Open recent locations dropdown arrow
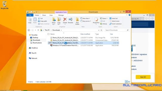Viewport: 162px width, 91px height. pos(35,30)
